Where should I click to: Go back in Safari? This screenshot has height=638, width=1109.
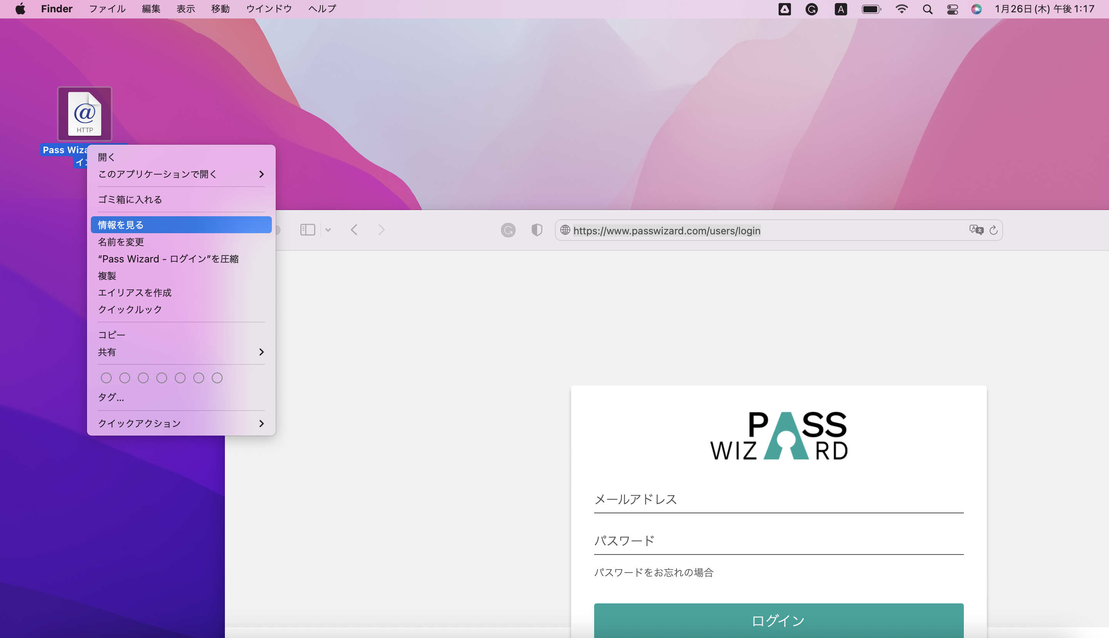(x=354, y=230)
